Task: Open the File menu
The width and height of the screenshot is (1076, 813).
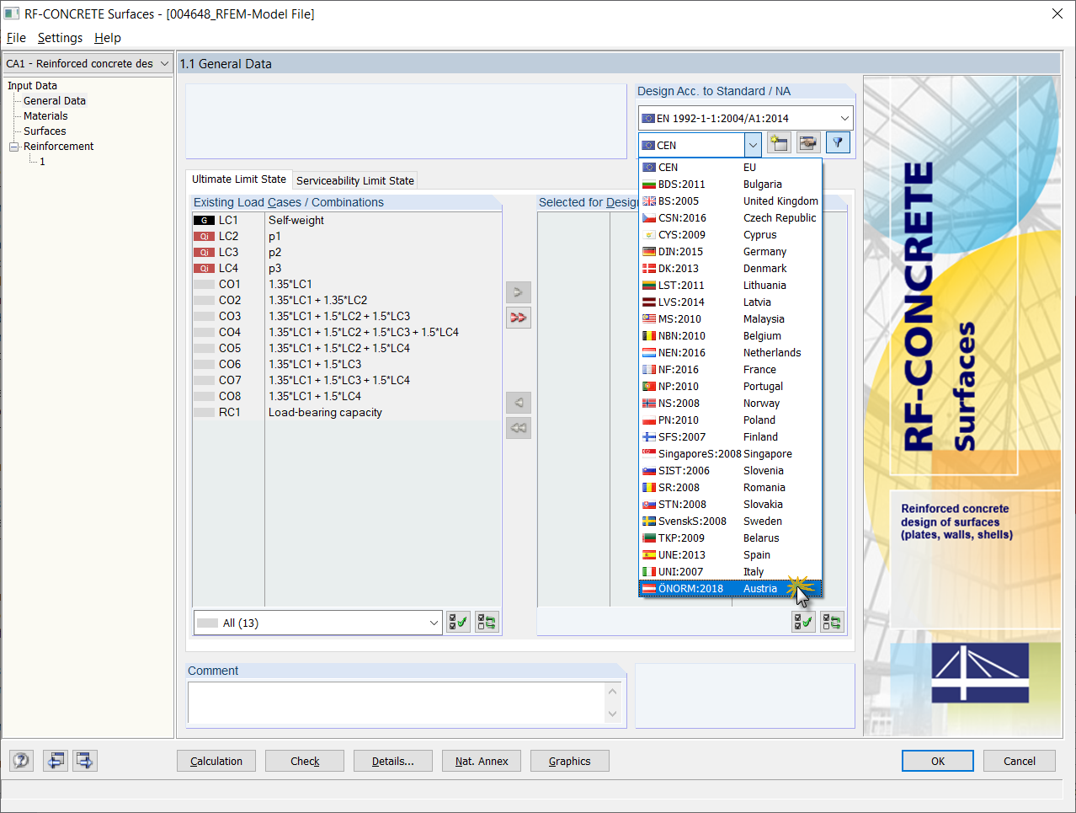Action: (x=16, y=38)
